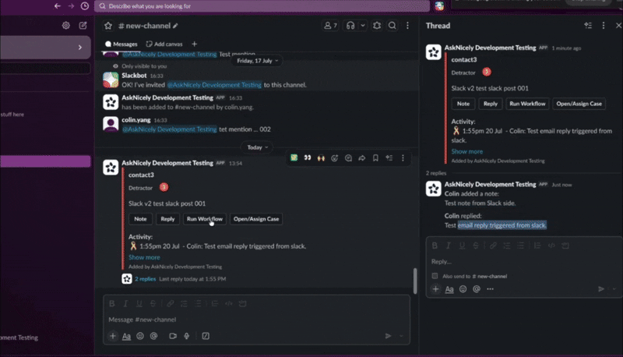Start a huddle with the headphones icon

[x=350, y=26]
